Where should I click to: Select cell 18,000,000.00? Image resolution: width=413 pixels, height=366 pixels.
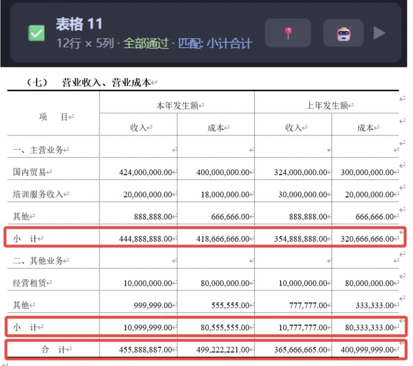[x=225, y=194]
